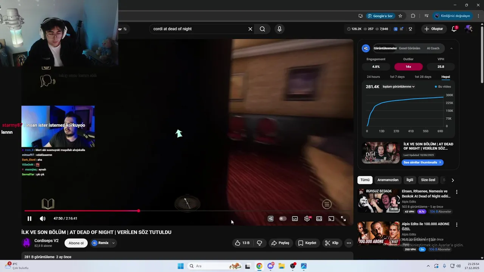Save video with Kaydet button
The width and height of the screenshot is (484, 272).
point(307,243)
